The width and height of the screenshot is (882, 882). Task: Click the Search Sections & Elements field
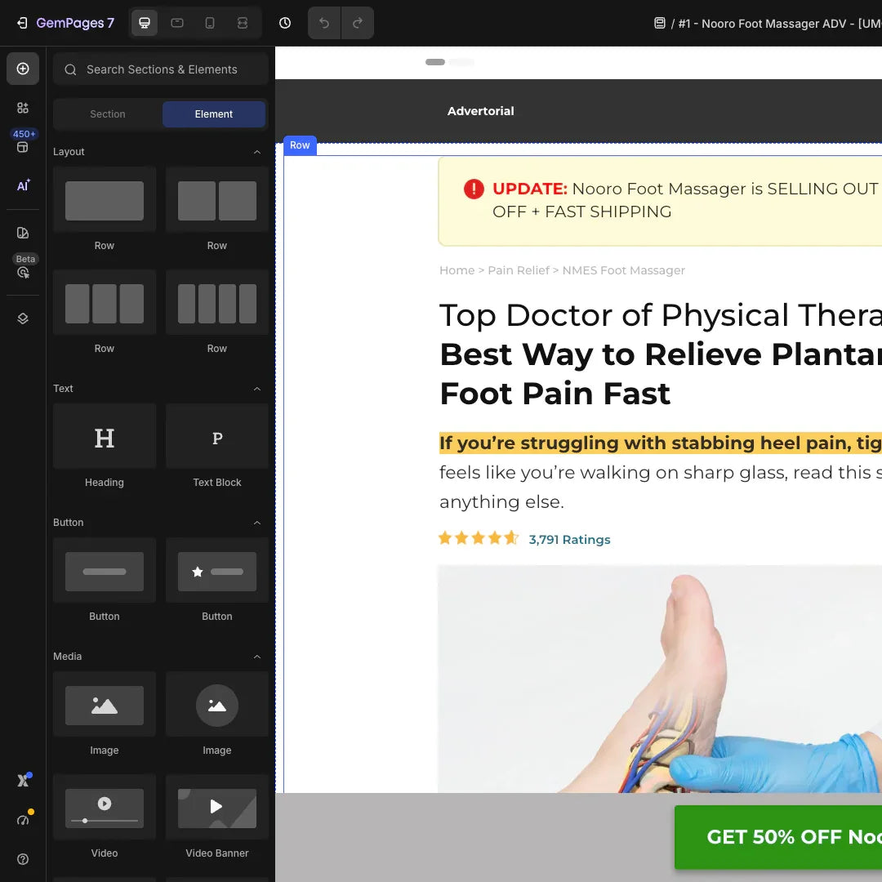tap(161, 69)
